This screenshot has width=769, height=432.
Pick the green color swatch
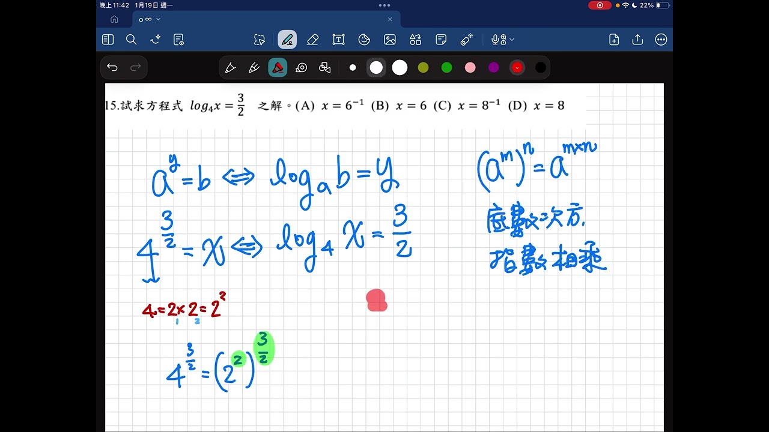click(x=446, y=68)
